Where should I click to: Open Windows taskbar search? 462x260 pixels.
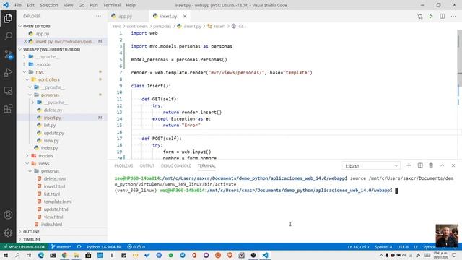tap(17, 255)
